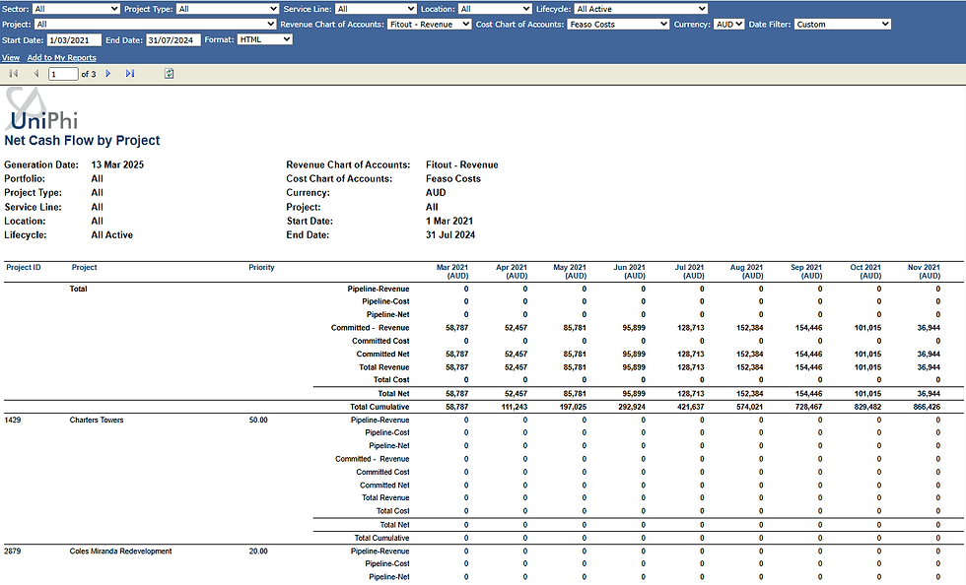Open the Sector dropdown

tap(77, 9)
